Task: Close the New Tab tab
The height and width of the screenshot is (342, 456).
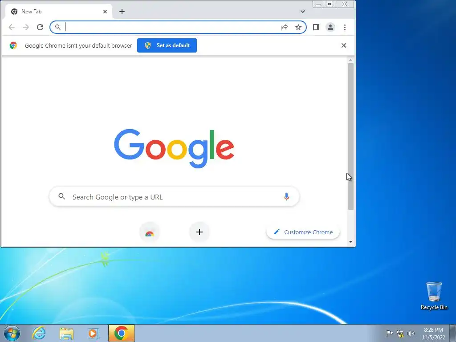Action: pos(105,12)
